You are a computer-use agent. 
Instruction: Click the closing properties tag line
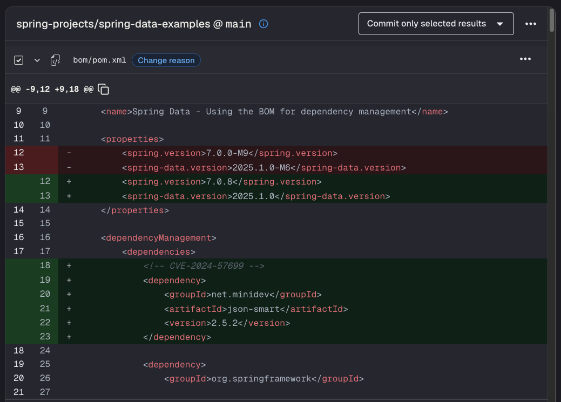[x=276, y=210]
